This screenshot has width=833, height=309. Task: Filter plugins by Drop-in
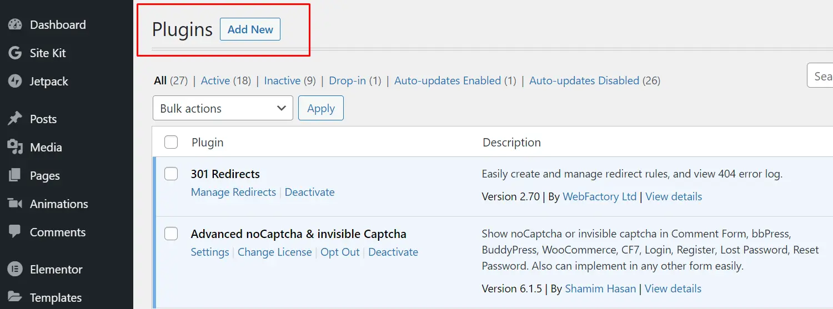coord(348,80)
